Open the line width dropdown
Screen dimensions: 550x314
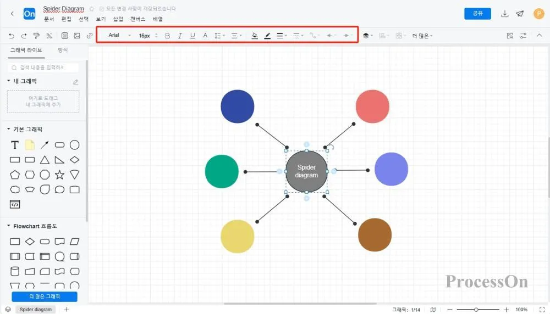(x=282, y=36)
